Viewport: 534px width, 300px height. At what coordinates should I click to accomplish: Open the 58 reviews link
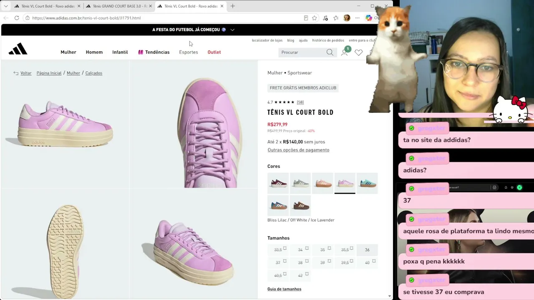pyautogui.click(x=300, y=102)
